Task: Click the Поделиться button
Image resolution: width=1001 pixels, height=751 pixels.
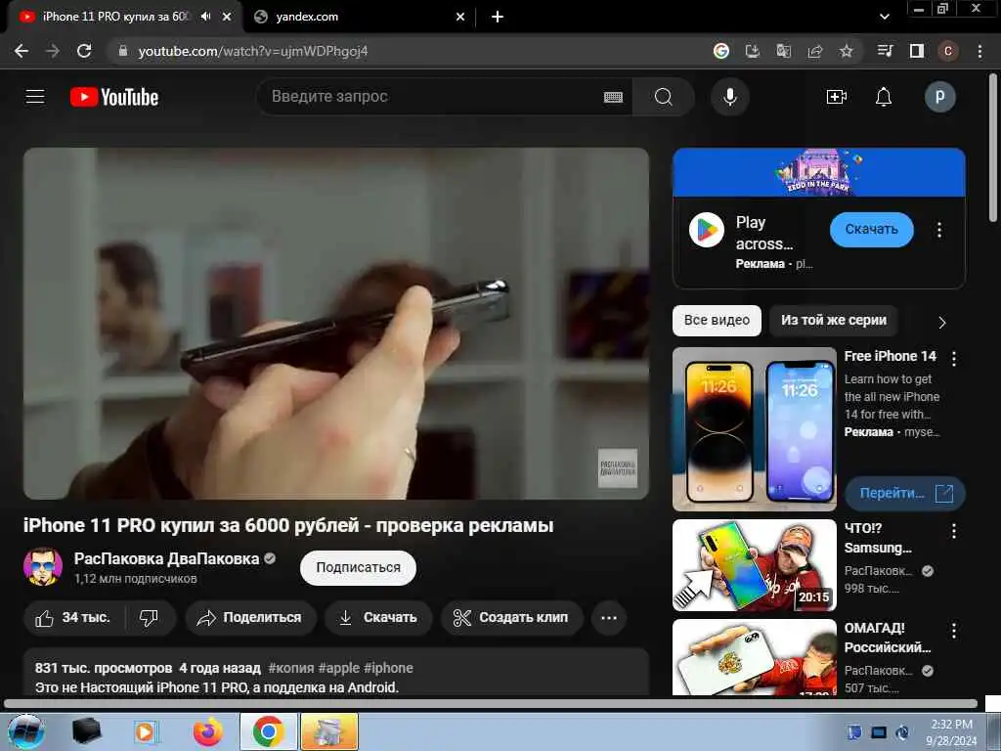Action: [250, 618]
